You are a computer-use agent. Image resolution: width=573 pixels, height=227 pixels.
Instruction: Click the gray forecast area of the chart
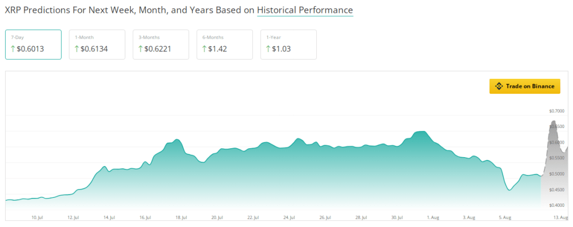(x=553, y=168)
